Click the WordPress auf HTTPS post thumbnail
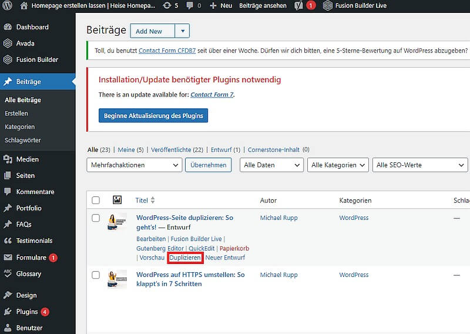The width and height of the screenshot is (470, 334). (x=117, y=279)
